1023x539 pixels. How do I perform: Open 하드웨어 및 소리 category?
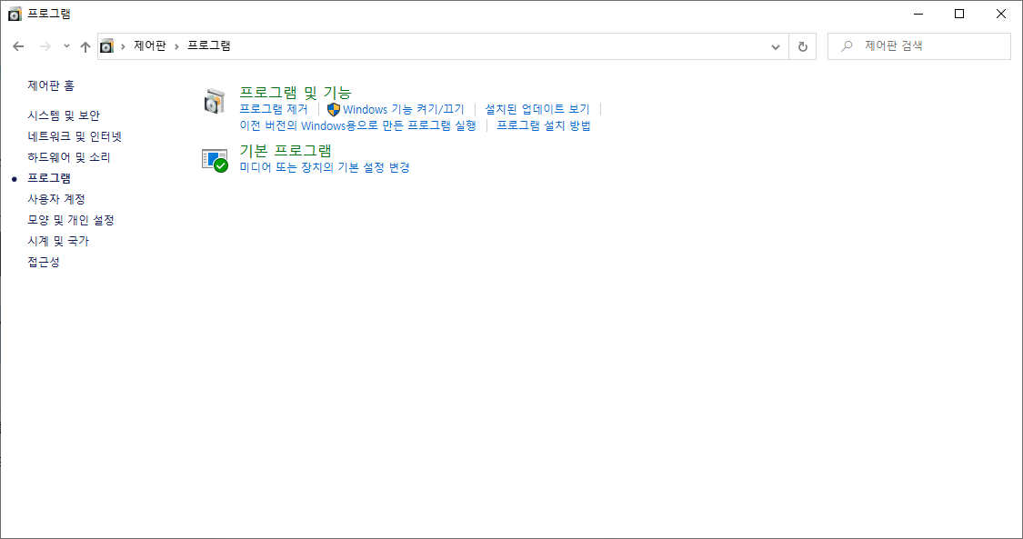coord(68,157)
